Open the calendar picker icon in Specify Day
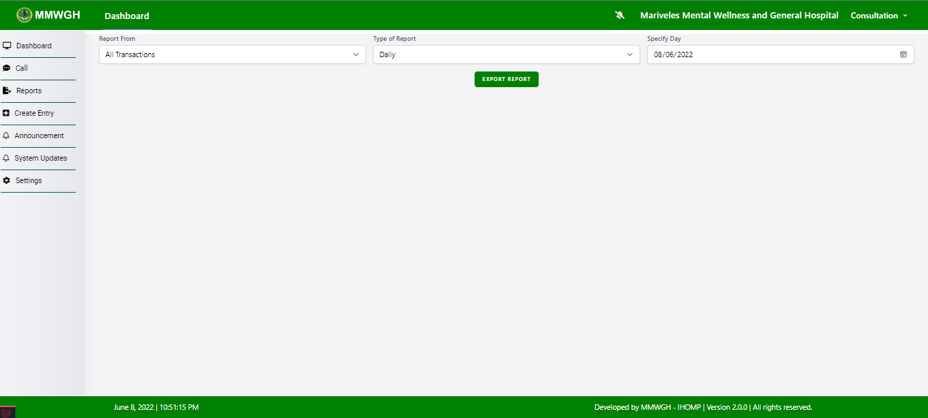This screenshot has width=928, height=418. 903,54
